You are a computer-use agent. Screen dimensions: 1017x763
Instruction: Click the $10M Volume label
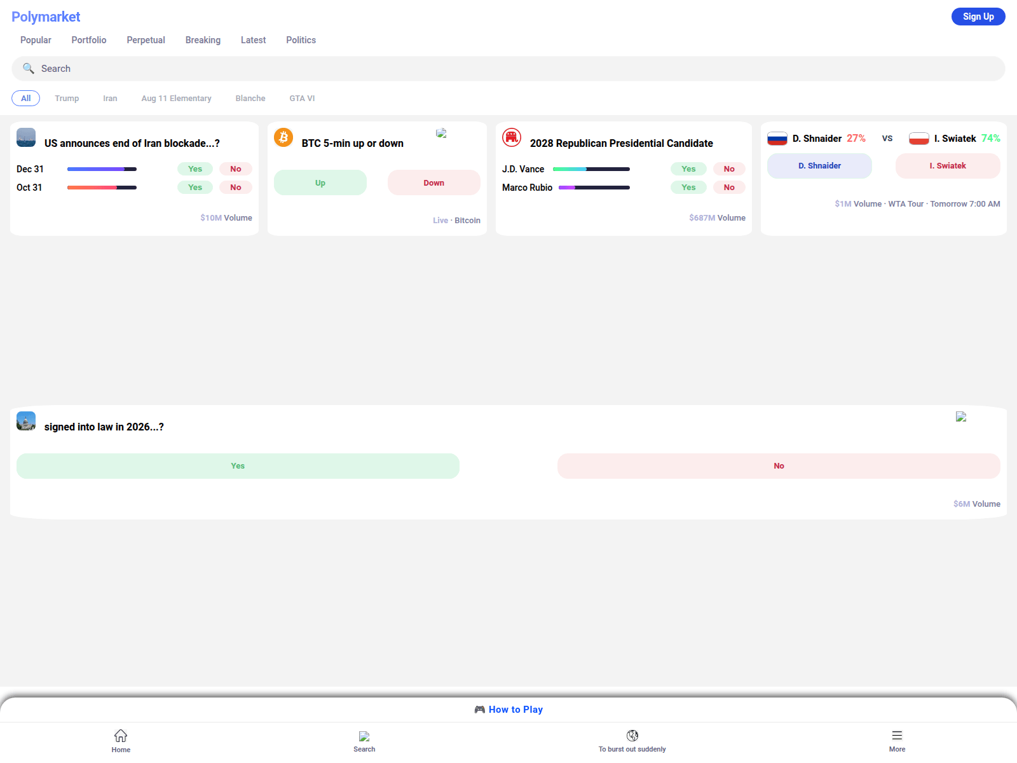226,218
